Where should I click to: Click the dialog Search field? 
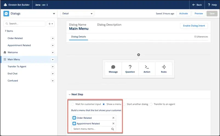[25, 24]
